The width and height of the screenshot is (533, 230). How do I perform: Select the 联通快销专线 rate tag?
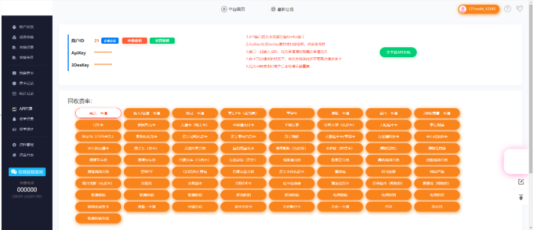pyautogui.click(x=98, y=218)
